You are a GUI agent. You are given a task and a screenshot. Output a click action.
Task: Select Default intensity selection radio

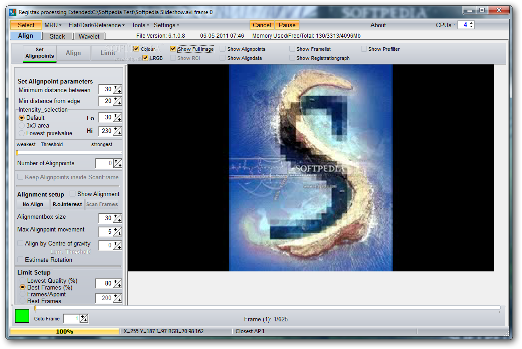click(22, 118)
